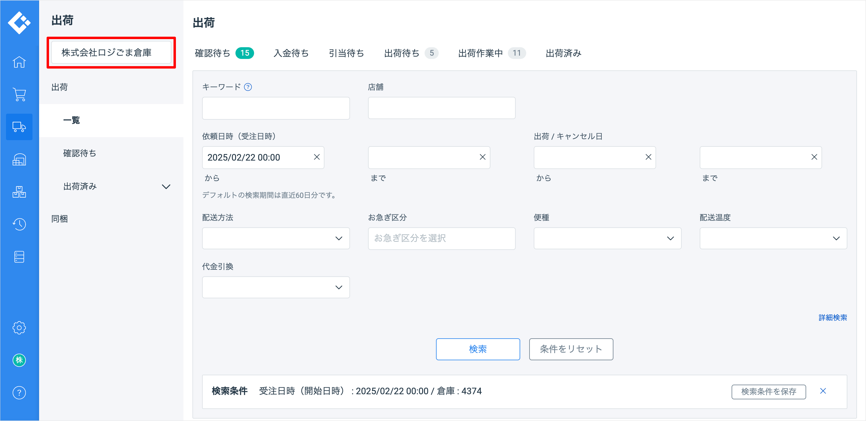Open the 詳細検索 link
The height and width of the screenshot is (421, 866).
click(x=833, y=318)
